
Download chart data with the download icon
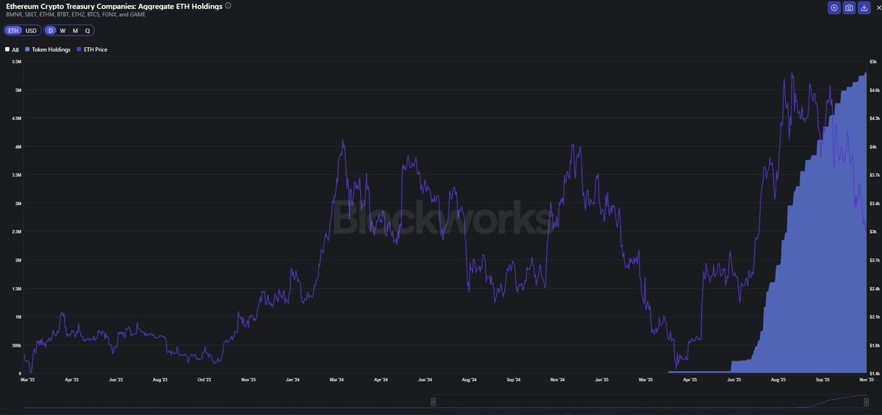[864, 7]
